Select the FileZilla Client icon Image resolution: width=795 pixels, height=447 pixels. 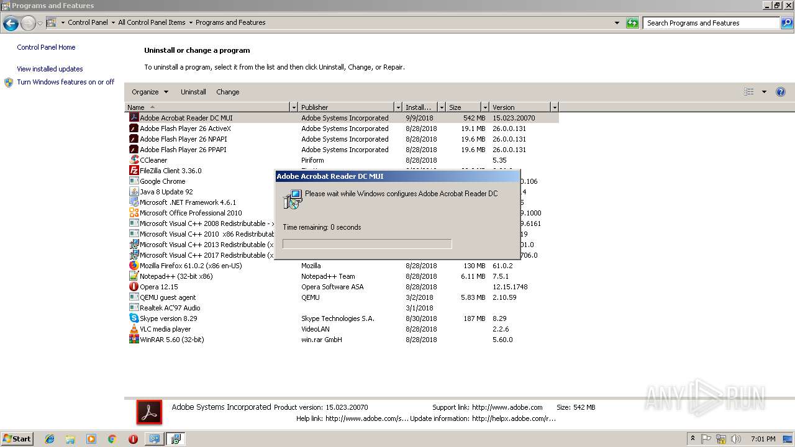point(134,171)
